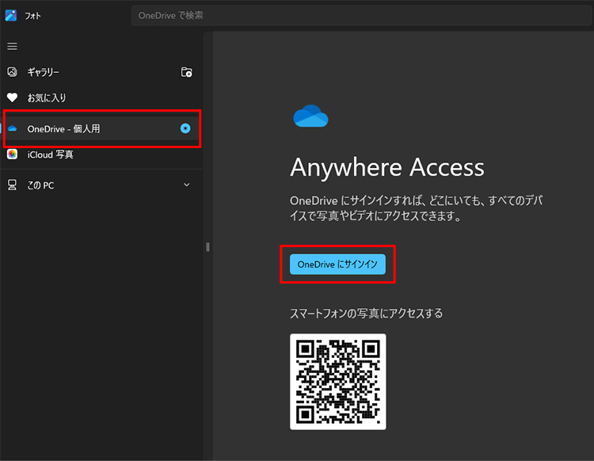The height and width of the screenshot is (461, 594).
Task: Select ギャラリー in the sidebar
Action: click(44, 72)
